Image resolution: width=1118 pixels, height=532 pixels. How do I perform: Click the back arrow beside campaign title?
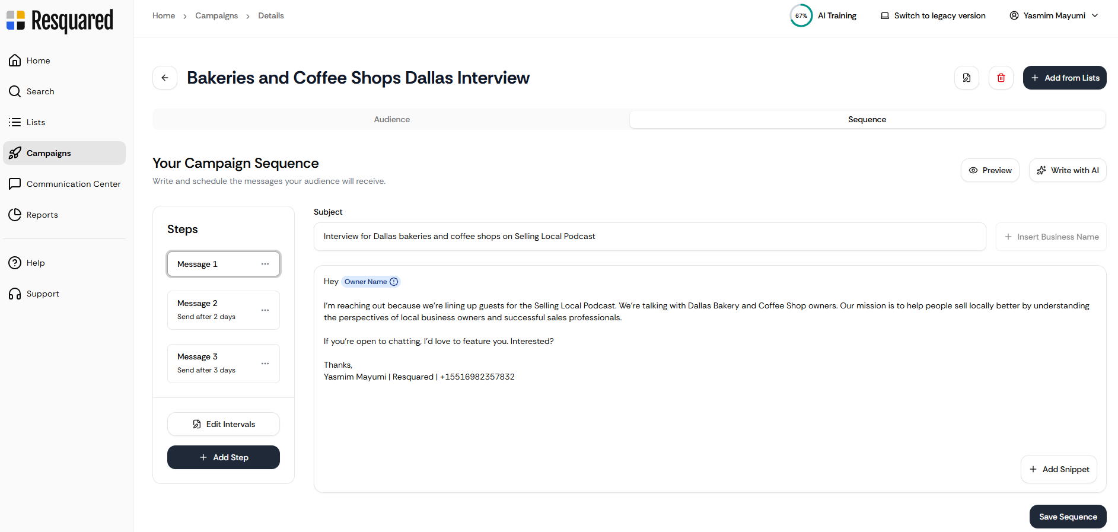coord(165,78)
